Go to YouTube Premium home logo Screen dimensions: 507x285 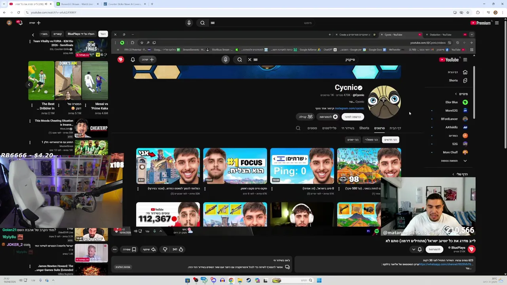[480, 23]
